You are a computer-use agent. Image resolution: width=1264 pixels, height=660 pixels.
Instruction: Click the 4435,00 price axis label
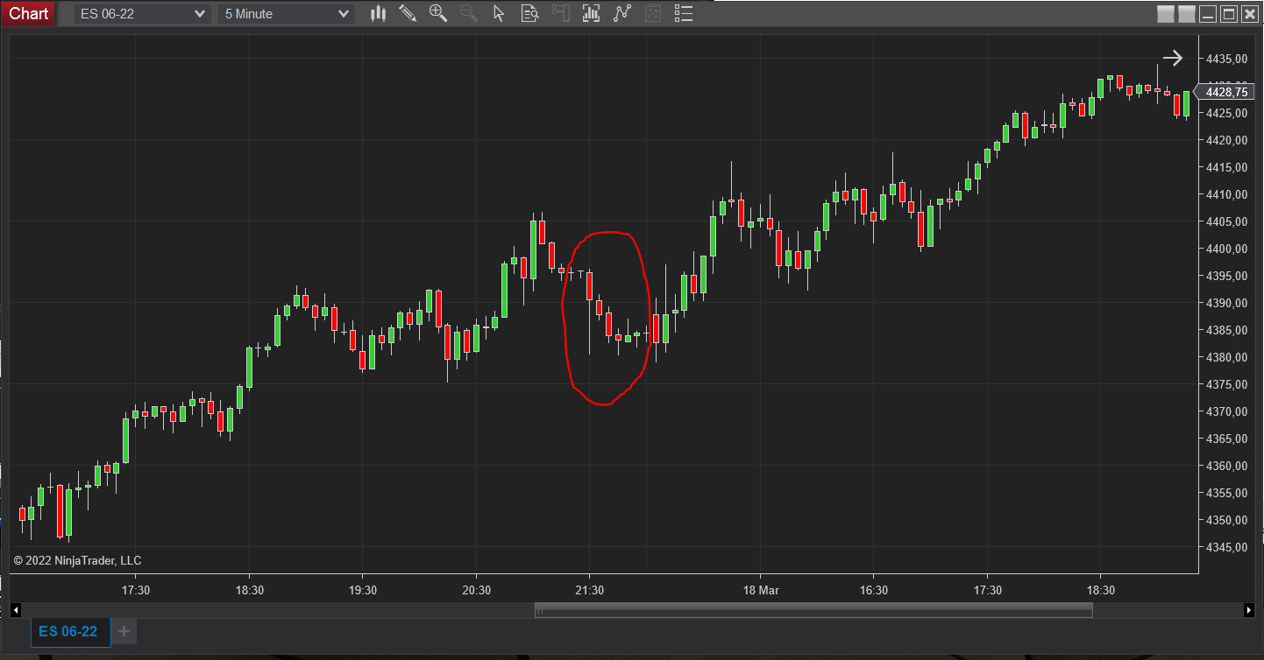pyautogui.click(x=1226, y=59)
